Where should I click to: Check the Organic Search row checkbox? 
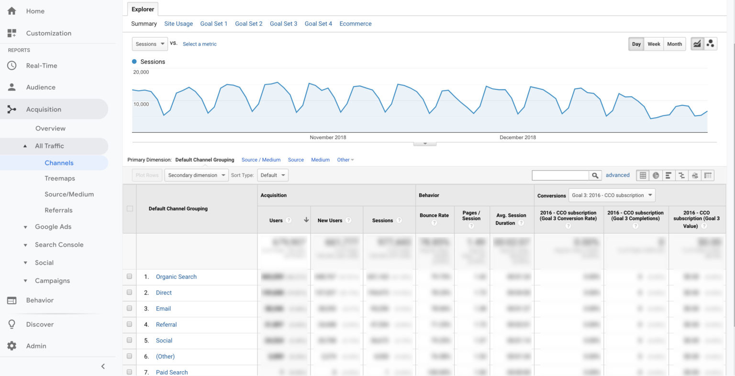click(x=129, y=276)
